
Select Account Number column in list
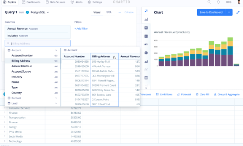[x=33, y=56]
